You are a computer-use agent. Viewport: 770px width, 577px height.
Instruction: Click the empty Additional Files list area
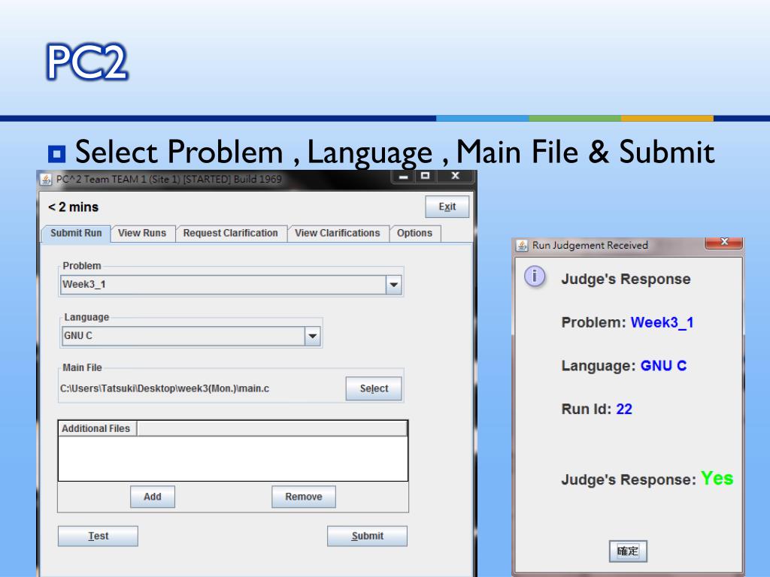pyautogui.click(x=233, y=458)
